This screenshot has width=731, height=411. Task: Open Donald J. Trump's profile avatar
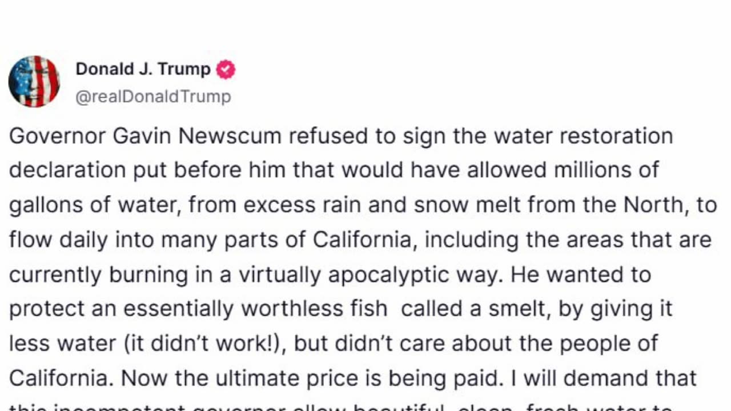(34, 82)
